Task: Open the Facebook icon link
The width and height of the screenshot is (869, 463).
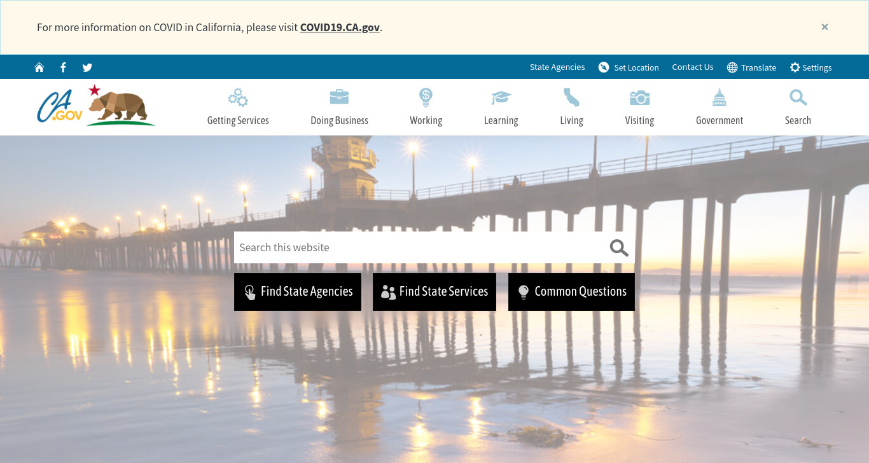Action: pyautogui.click(x=63, y=67)
